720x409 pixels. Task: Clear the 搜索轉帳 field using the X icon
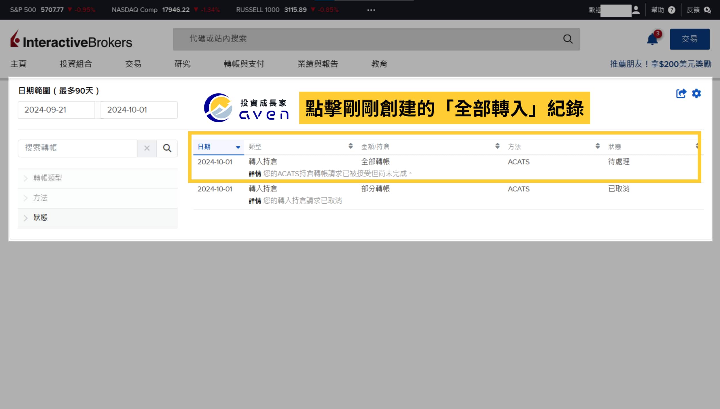[x=147, y=148]
